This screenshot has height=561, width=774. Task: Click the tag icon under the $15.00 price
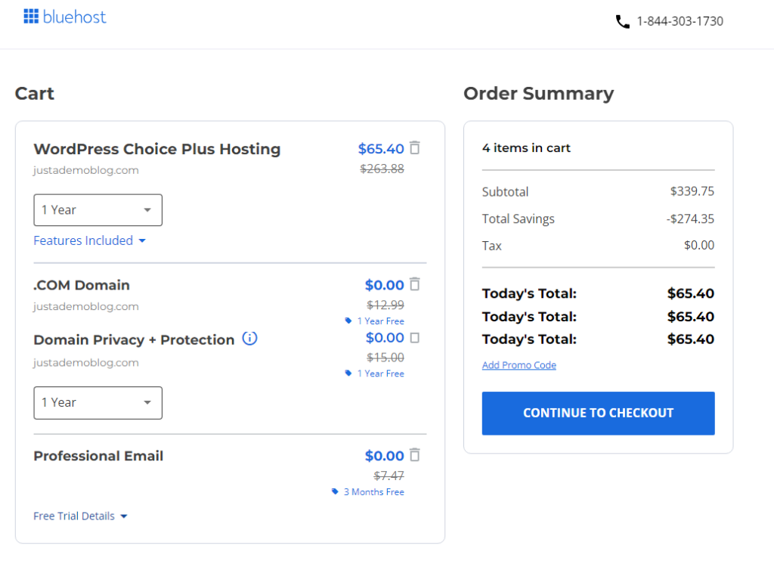point(348,373)
